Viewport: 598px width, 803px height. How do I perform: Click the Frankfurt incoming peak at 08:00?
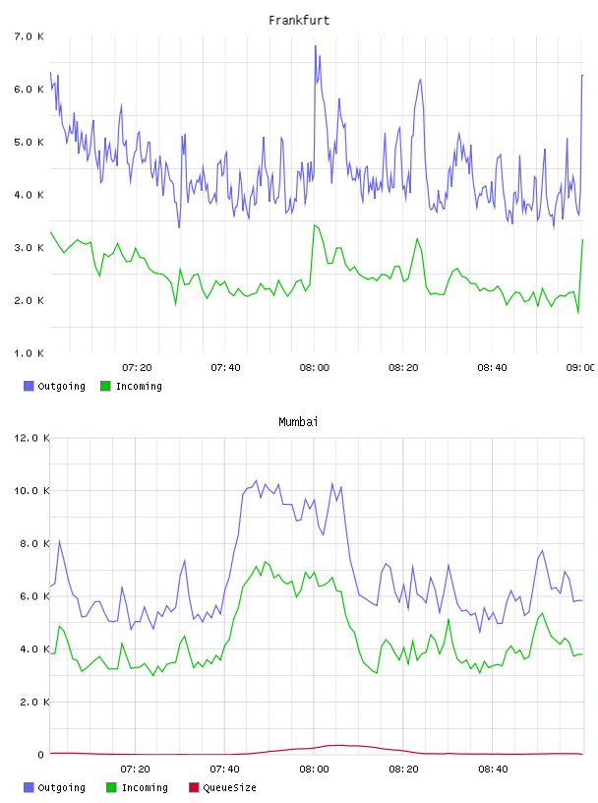coord(315,225)
